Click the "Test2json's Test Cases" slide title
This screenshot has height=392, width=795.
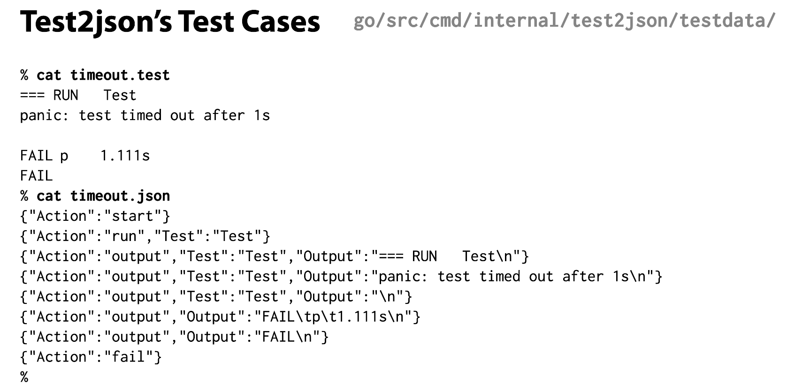coord(170,22)
